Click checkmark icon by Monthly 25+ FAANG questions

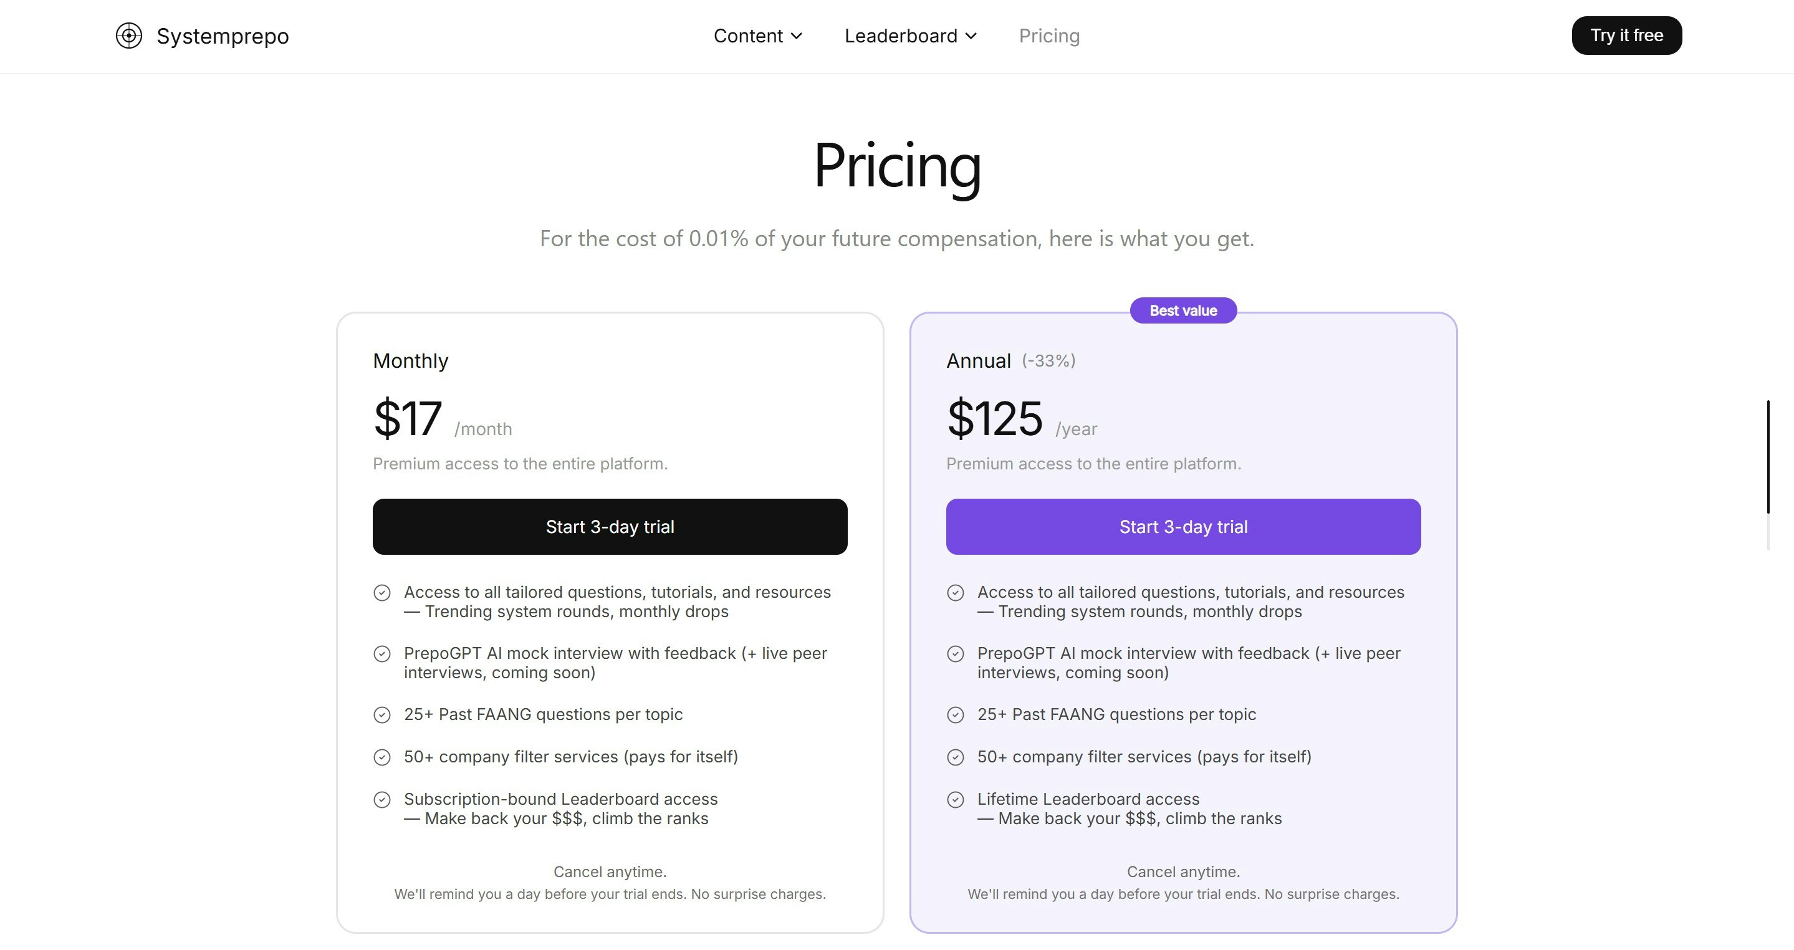(381, 715)
